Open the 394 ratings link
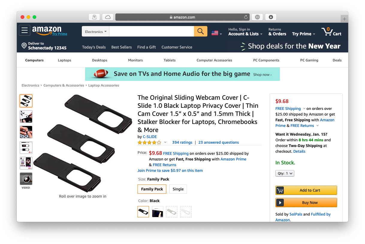 [x=182, y=142]
